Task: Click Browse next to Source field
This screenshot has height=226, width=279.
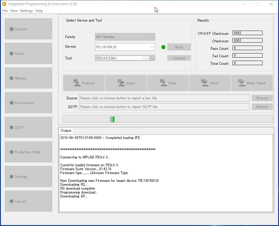Action: tap(262, 98)
